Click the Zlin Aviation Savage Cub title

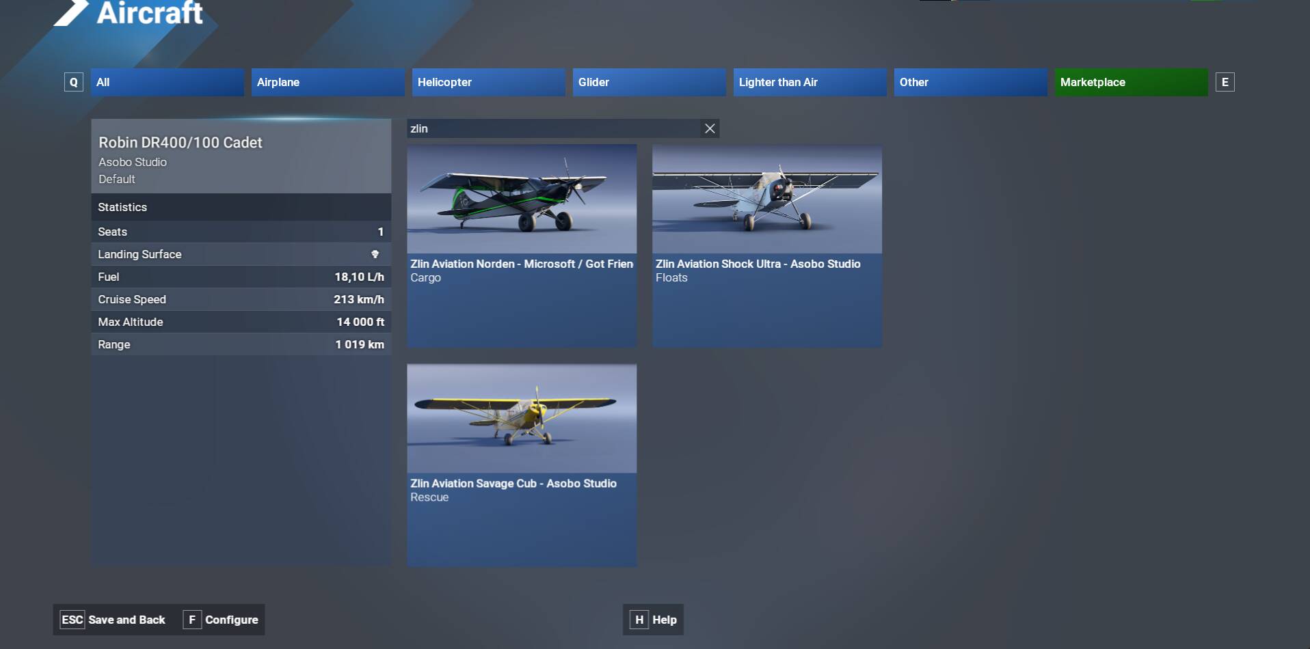(x=513, y=483)
